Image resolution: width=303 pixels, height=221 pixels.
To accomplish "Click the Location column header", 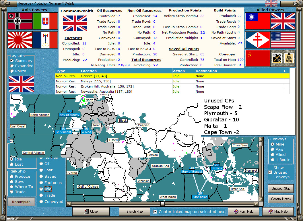I will point(126,71).
